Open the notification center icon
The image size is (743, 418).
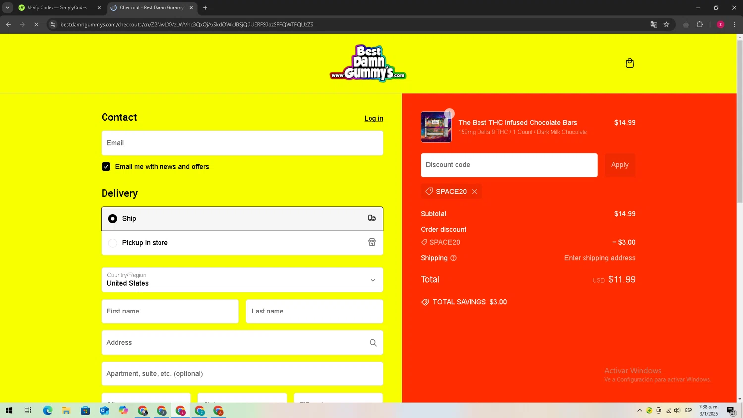(731, 411)
